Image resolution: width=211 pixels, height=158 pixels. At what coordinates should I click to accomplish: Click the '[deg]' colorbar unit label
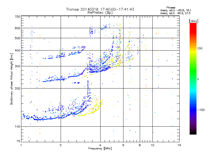click(x=194, y=21)
